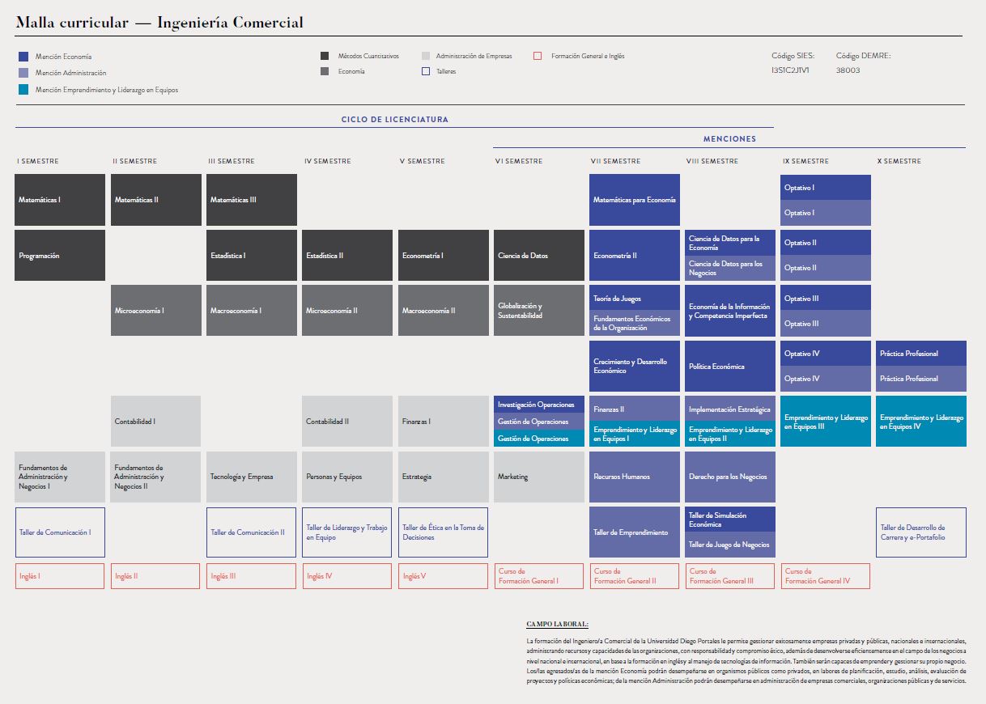Click the Taller de Emprendimiento block

(635, 532)
